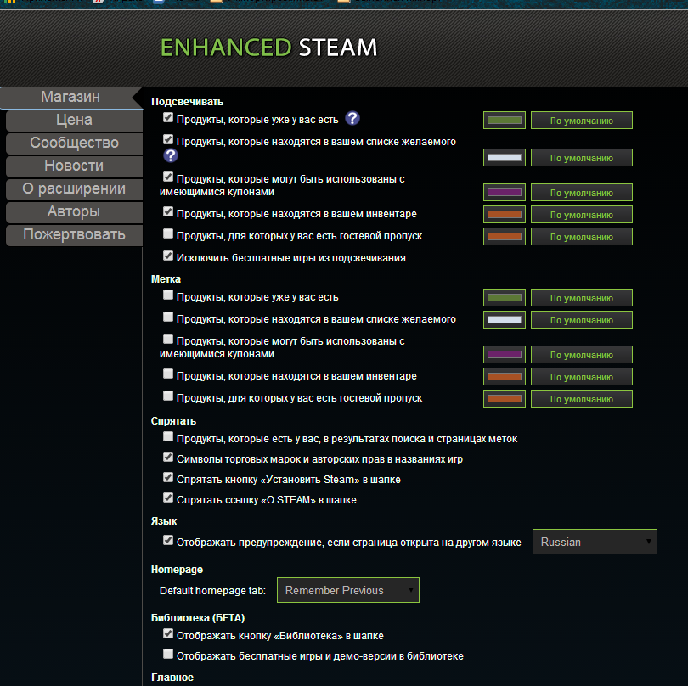Toggle highlight for products you already own
Viewport: 688px width, 686px height.
[168, 117]
